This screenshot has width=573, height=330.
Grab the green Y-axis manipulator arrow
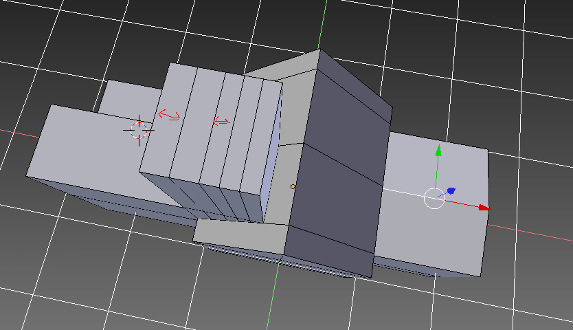pos(438,150)
